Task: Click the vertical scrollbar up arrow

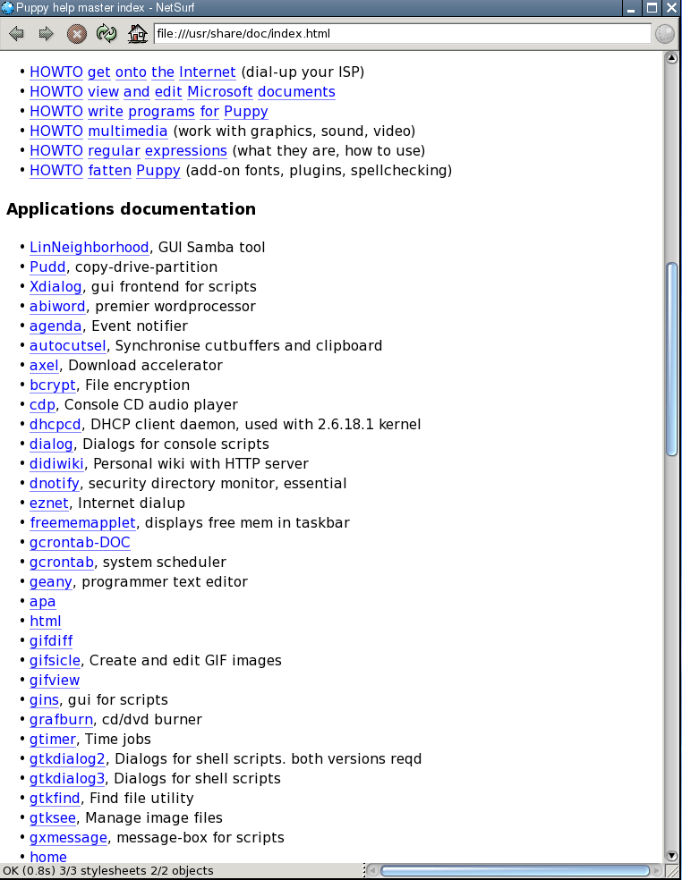Action: click(x=672, y=58)
